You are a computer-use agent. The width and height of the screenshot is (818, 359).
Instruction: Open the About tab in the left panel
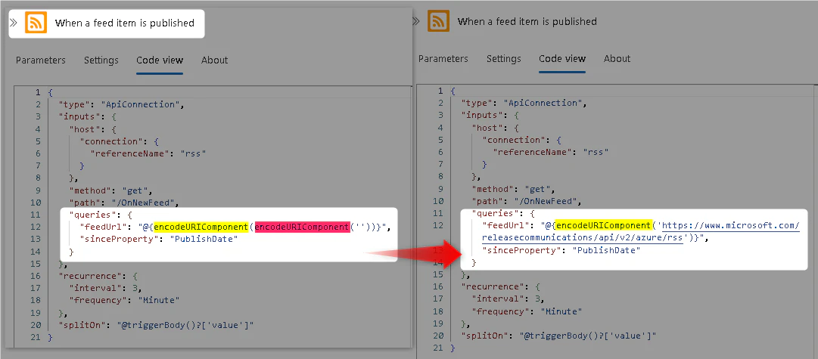coord(214,60)
